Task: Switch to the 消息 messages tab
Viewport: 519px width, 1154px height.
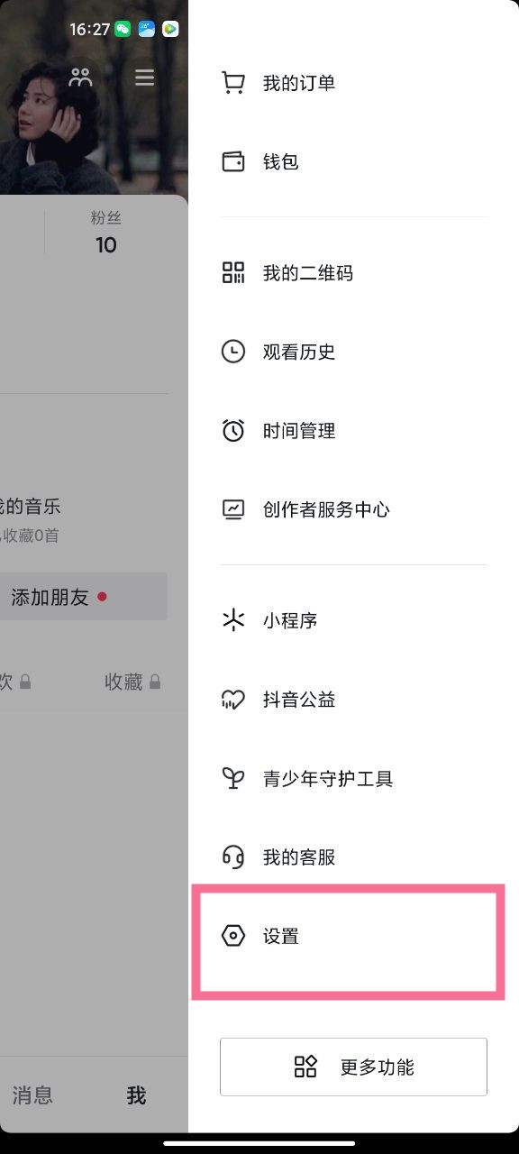Action: (x=32, y=1095)
